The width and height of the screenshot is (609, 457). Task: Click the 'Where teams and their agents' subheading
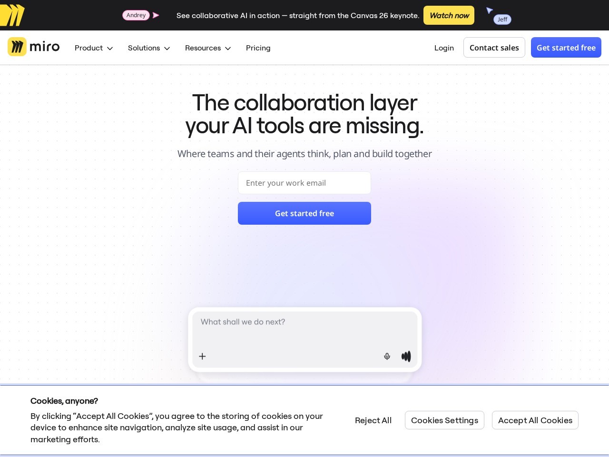coord(304,154)
